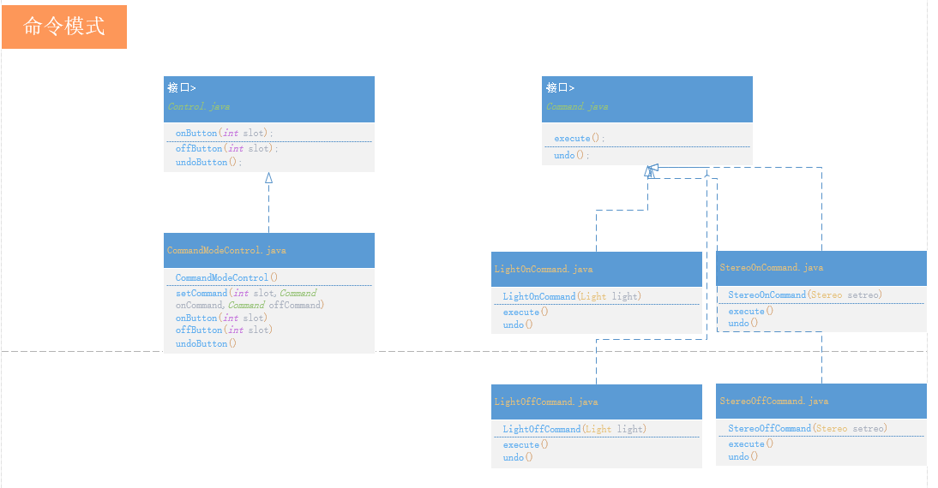The width and height of the screenshot is (938, 488).
Task: Click the onCommand, Command offCommand) line
Action: pyautogui.click(x=250, y=306)
